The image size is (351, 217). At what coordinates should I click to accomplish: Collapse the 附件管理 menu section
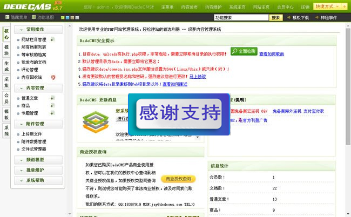38,124
